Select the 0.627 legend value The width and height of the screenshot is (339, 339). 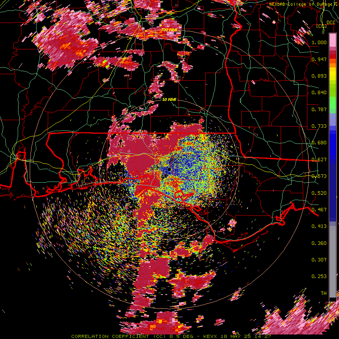[319, 160]
